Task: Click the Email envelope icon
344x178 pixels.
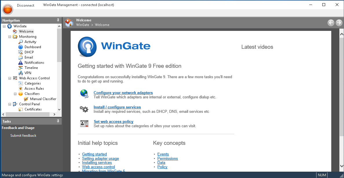Action: [x=20, y=57]
